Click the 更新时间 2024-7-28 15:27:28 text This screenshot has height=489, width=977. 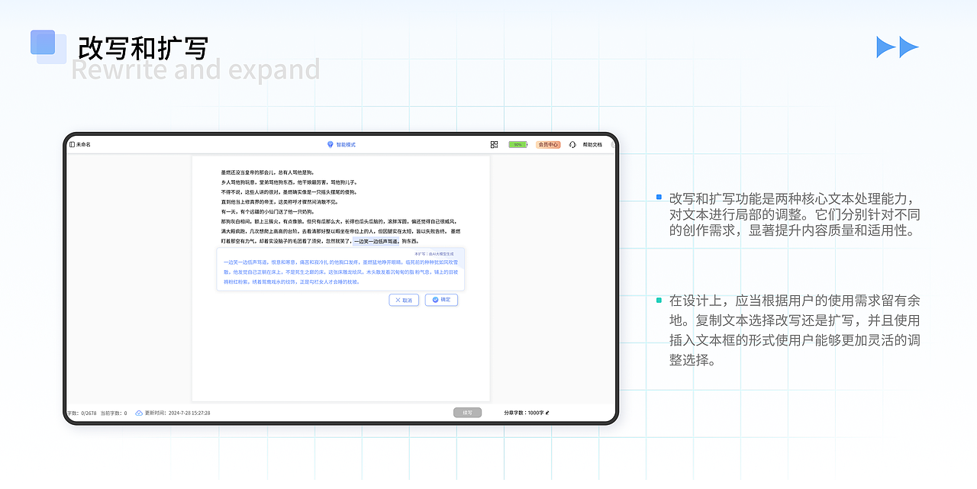click(178, 413)
